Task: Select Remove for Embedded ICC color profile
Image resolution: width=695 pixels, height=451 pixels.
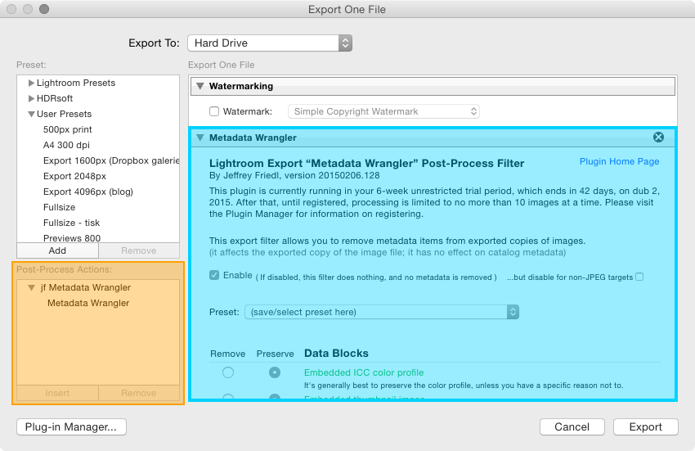Action: 228,372
